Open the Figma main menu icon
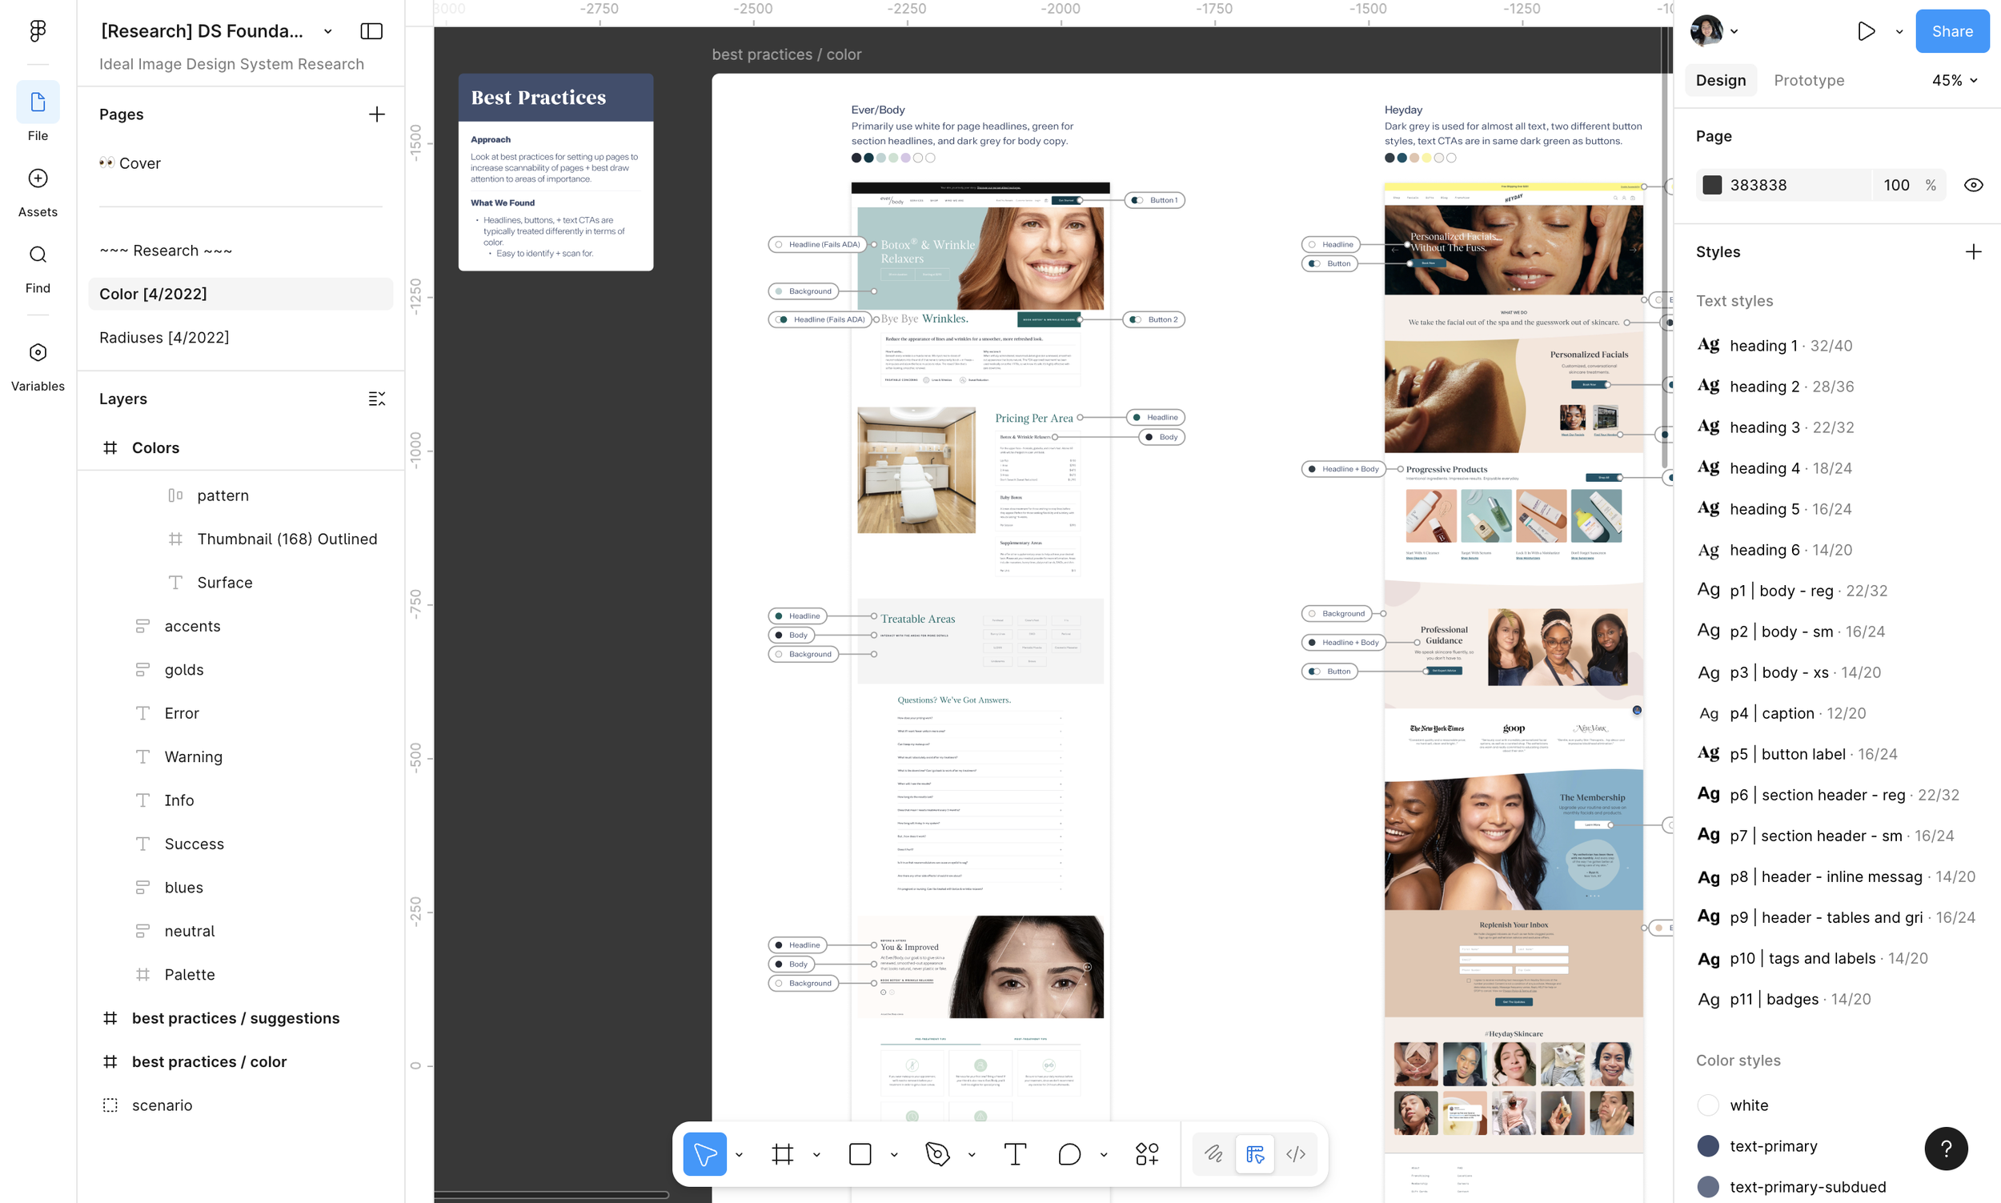2001x1203 pixels. [38, 30]
